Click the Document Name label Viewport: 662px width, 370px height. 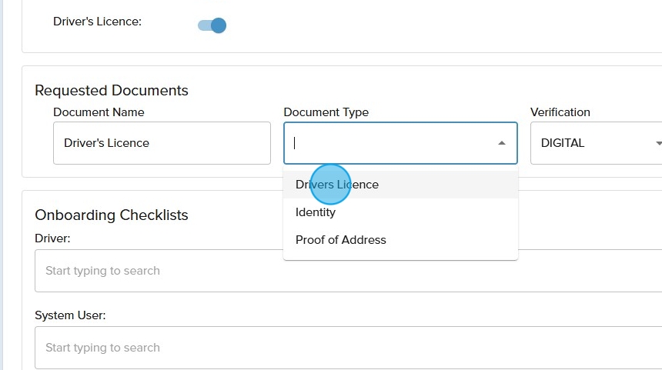[99, 112]
